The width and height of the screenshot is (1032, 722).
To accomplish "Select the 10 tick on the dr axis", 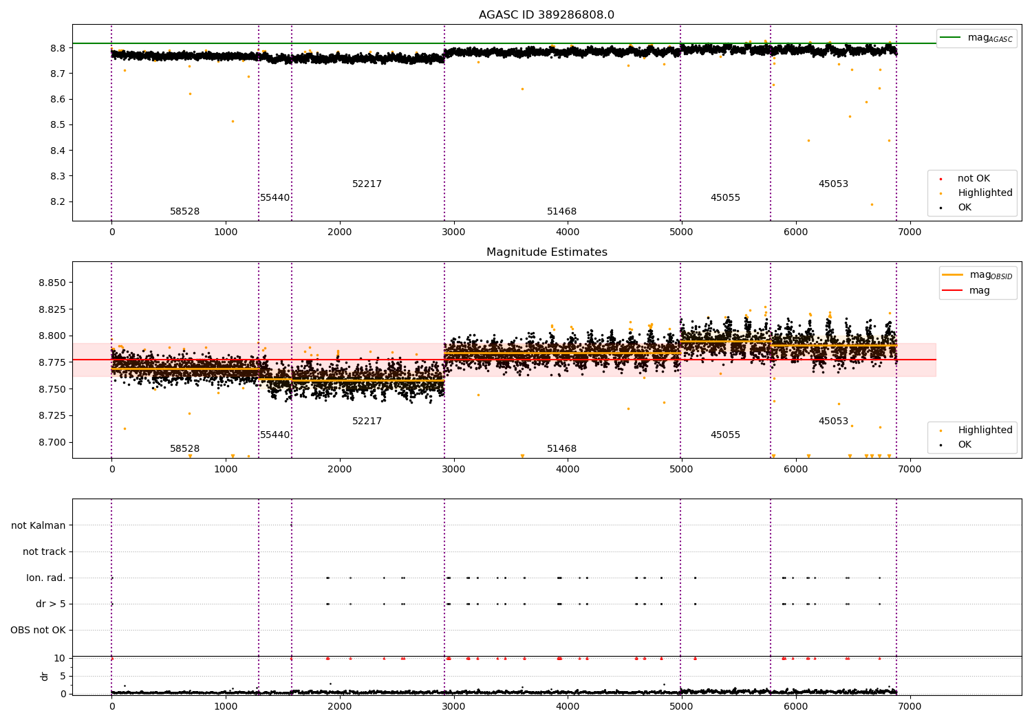I will pyautogui.click(x=60, y=658).
